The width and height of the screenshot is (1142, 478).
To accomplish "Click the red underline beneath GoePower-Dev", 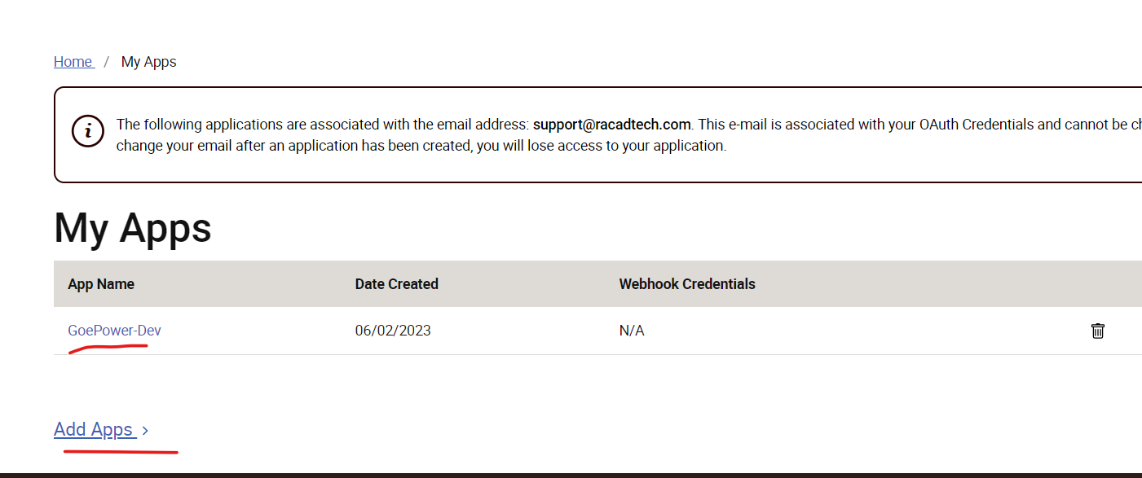I will tap(108, 349).
